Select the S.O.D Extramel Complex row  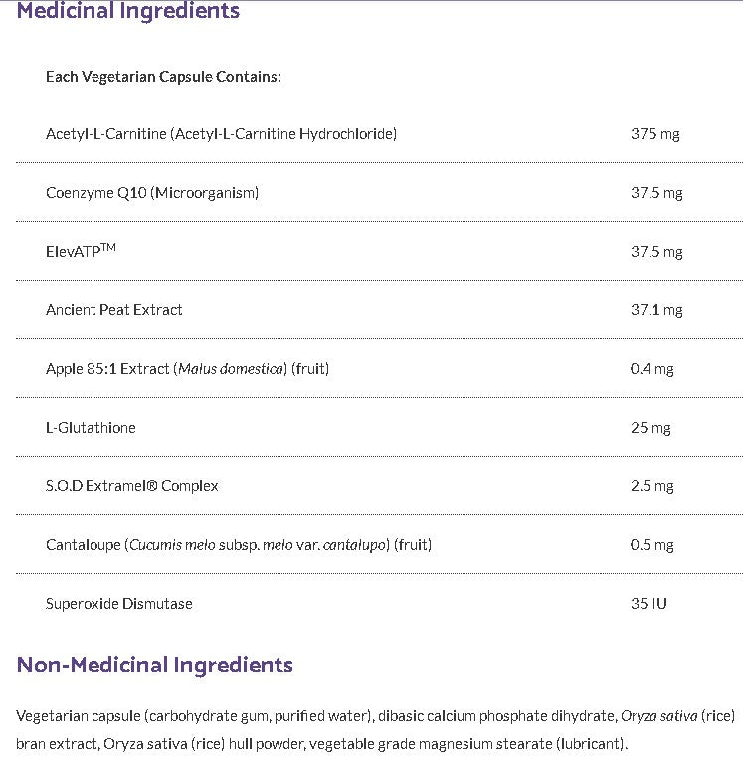[132, 486]
